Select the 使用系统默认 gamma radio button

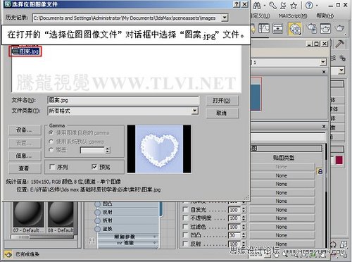pyautogui.click(x=51, y=142)
